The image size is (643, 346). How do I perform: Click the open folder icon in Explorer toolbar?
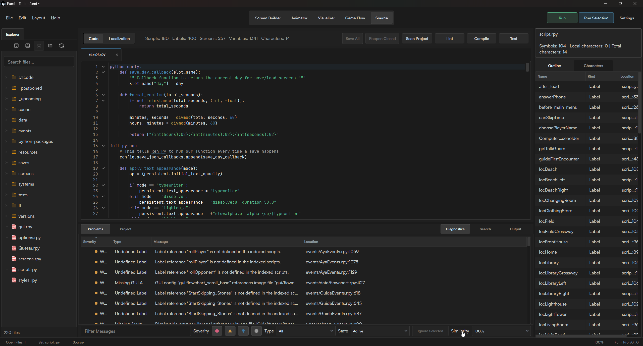click(50, 45)
